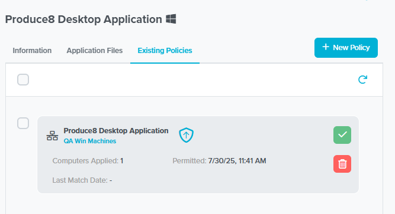Create a policy with the New Policy button
This screenshot has width=395, height=214.
pos(346,48)
